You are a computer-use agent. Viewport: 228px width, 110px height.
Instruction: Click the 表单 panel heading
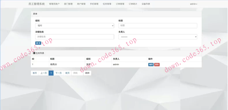click(x=35, y=14)
